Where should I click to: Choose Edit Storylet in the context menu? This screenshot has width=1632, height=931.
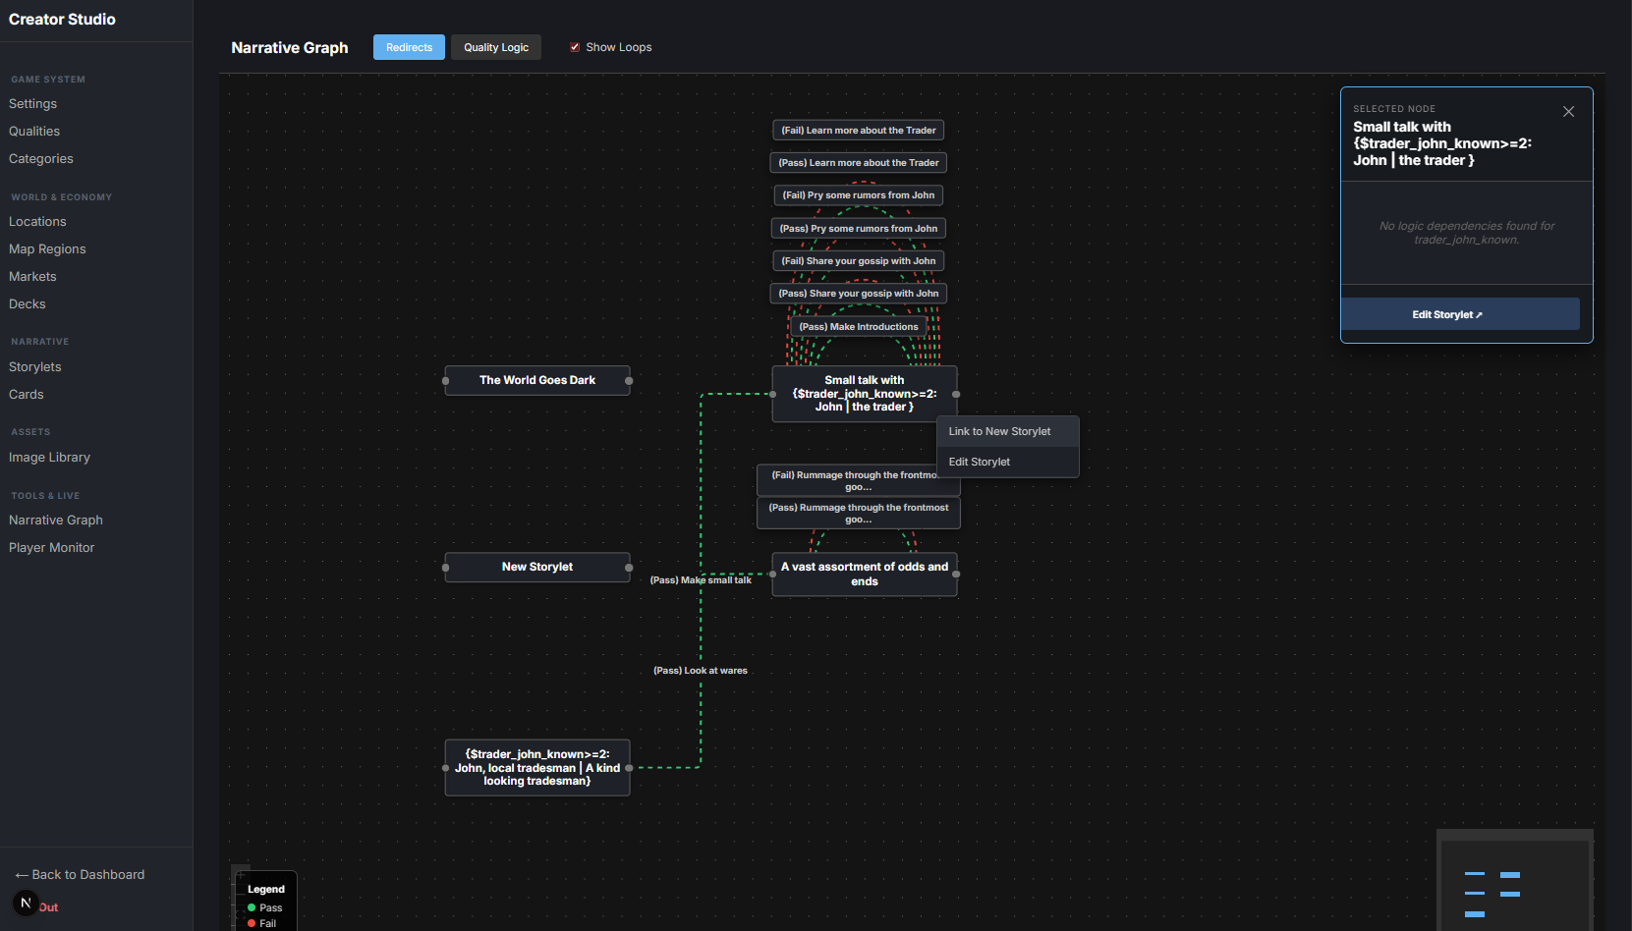(980, 462)
